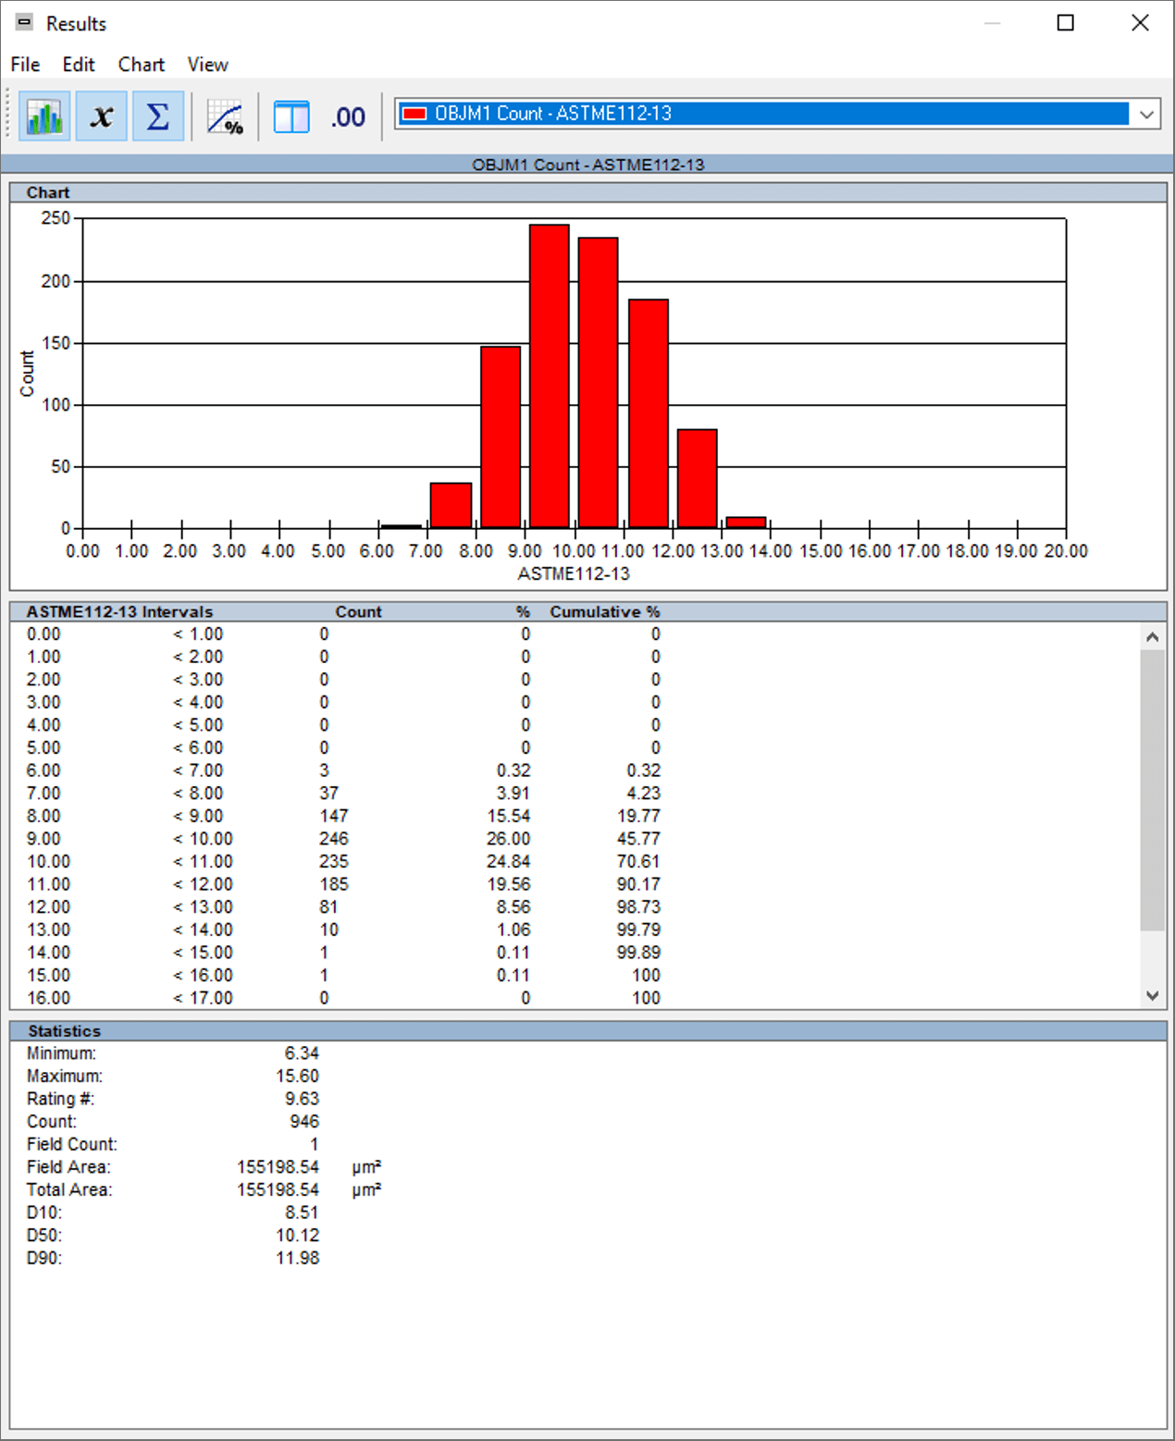Close the Results window
The image size is (1175, 1441).
[1140, 23]
